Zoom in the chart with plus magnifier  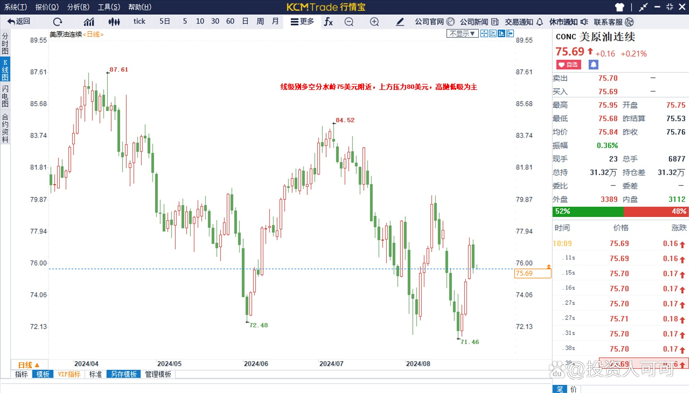coord(374,22)
